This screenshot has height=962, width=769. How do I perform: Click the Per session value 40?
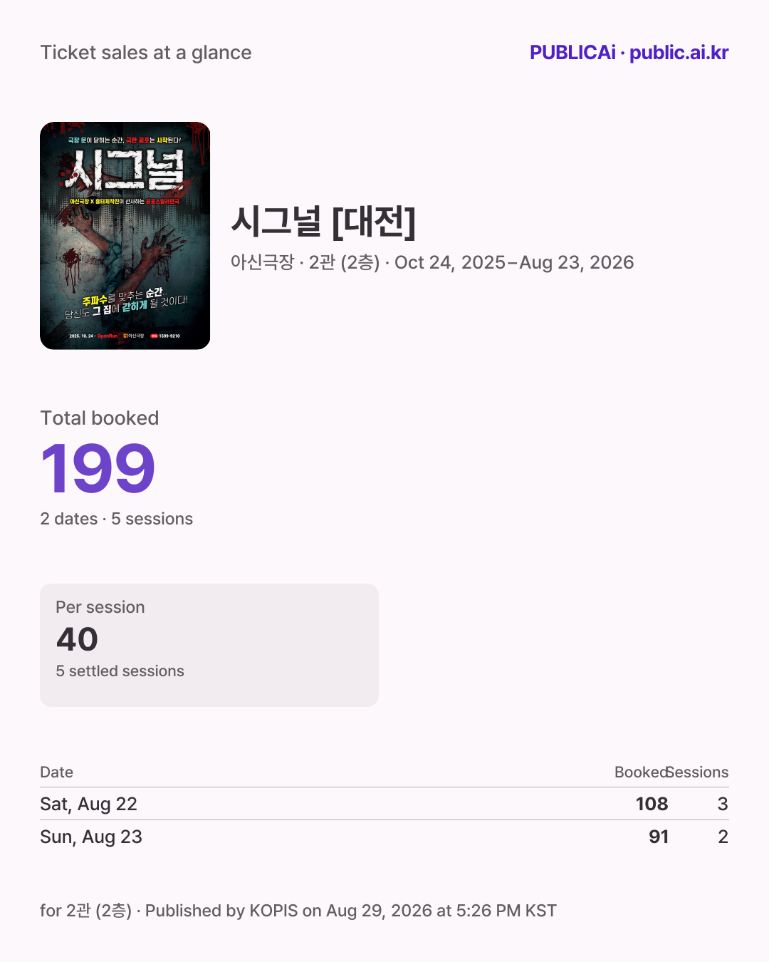(78, 639)
